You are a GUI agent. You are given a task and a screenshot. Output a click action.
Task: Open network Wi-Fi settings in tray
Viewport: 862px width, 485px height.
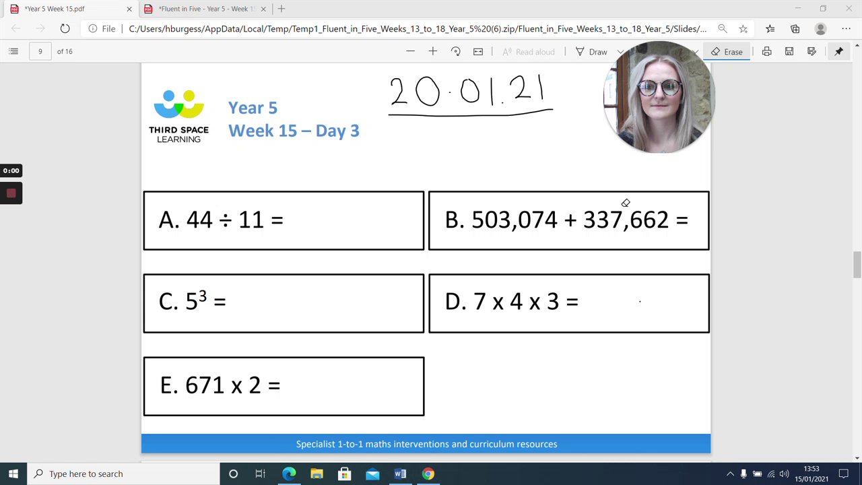(771, 474)
